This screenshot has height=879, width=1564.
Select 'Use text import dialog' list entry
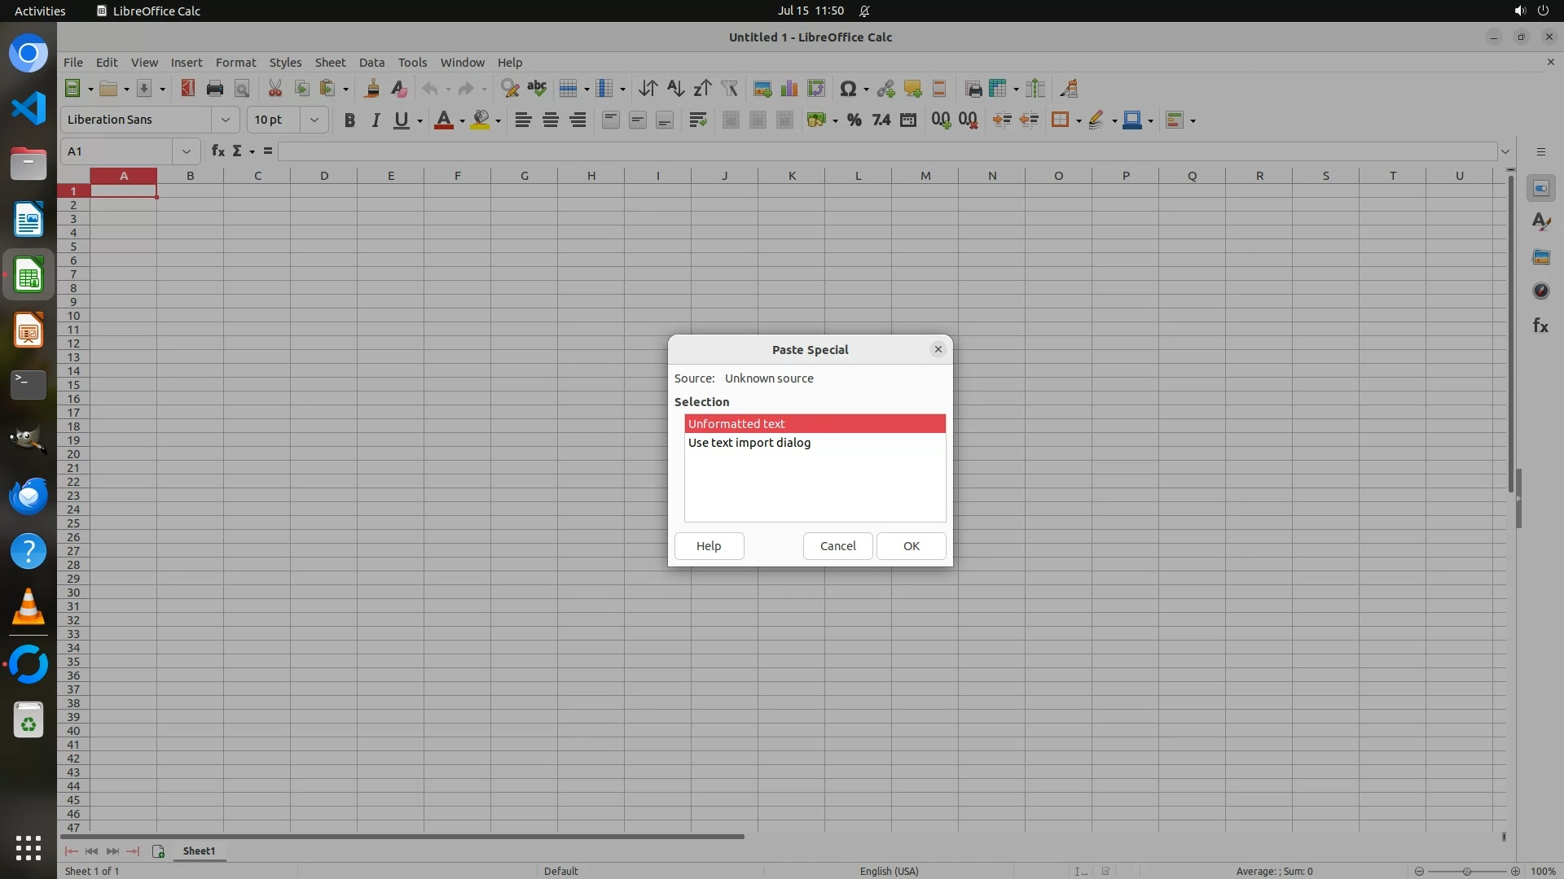coord(749,443)
